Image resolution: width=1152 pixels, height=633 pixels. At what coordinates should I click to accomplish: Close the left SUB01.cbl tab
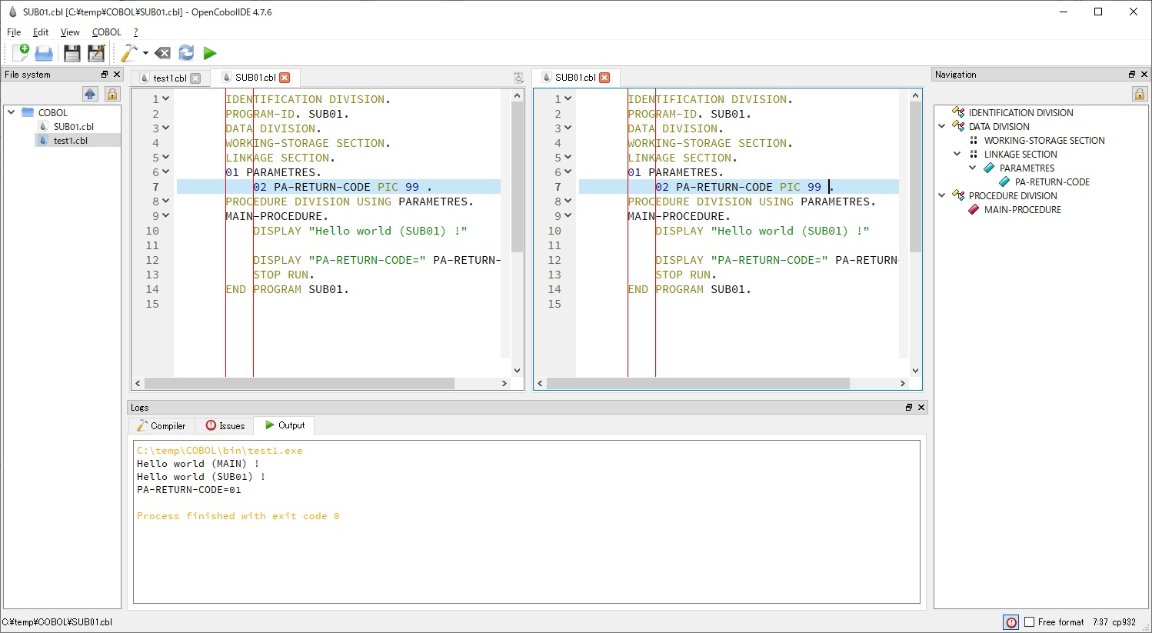285,78
